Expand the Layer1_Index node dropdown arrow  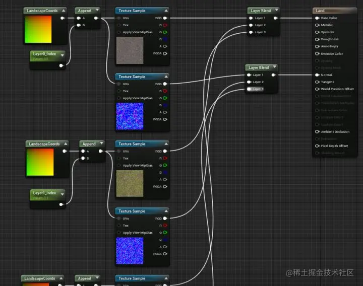coord(63,194)
